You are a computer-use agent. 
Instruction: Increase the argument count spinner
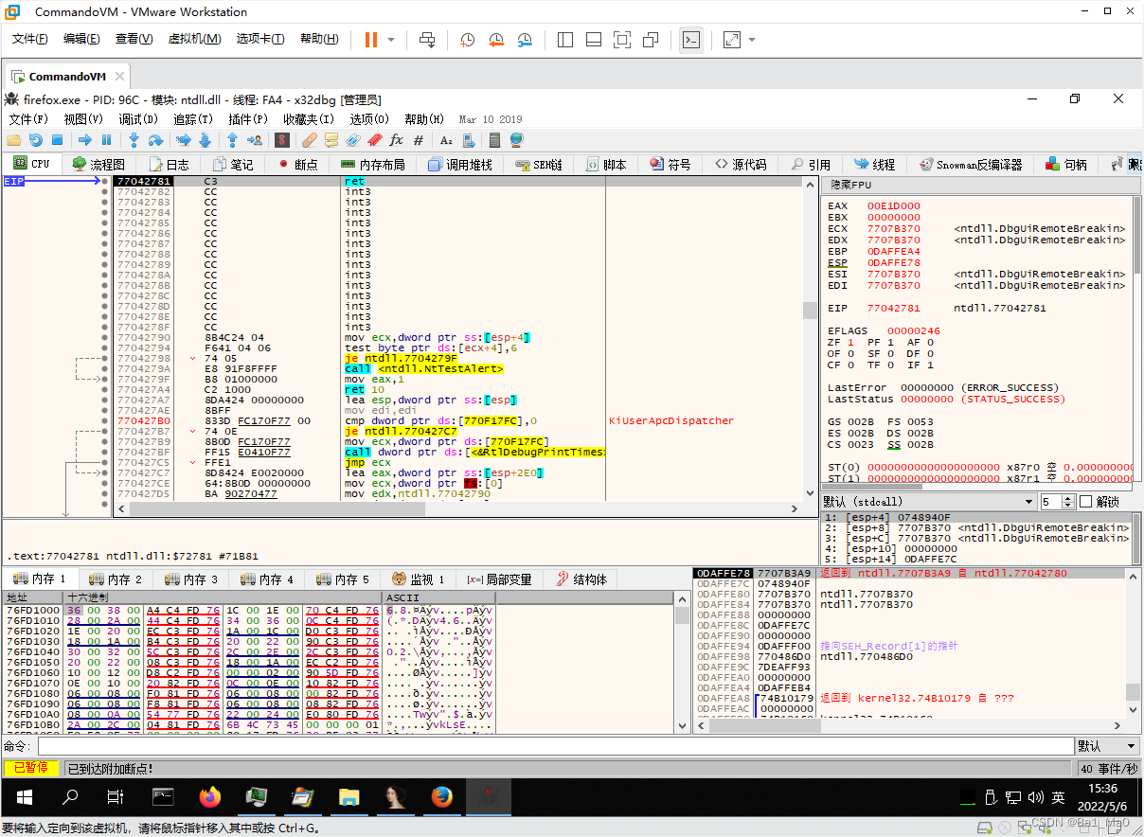click(1068, 498)
